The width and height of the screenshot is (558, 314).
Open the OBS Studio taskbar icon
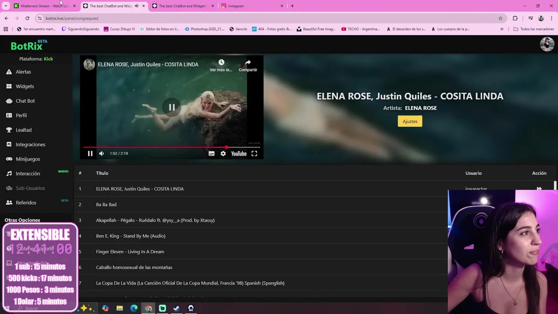191,308
